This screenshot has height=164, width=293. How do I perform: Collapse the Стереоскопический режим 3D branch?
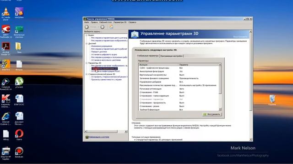tap(87, 74)
